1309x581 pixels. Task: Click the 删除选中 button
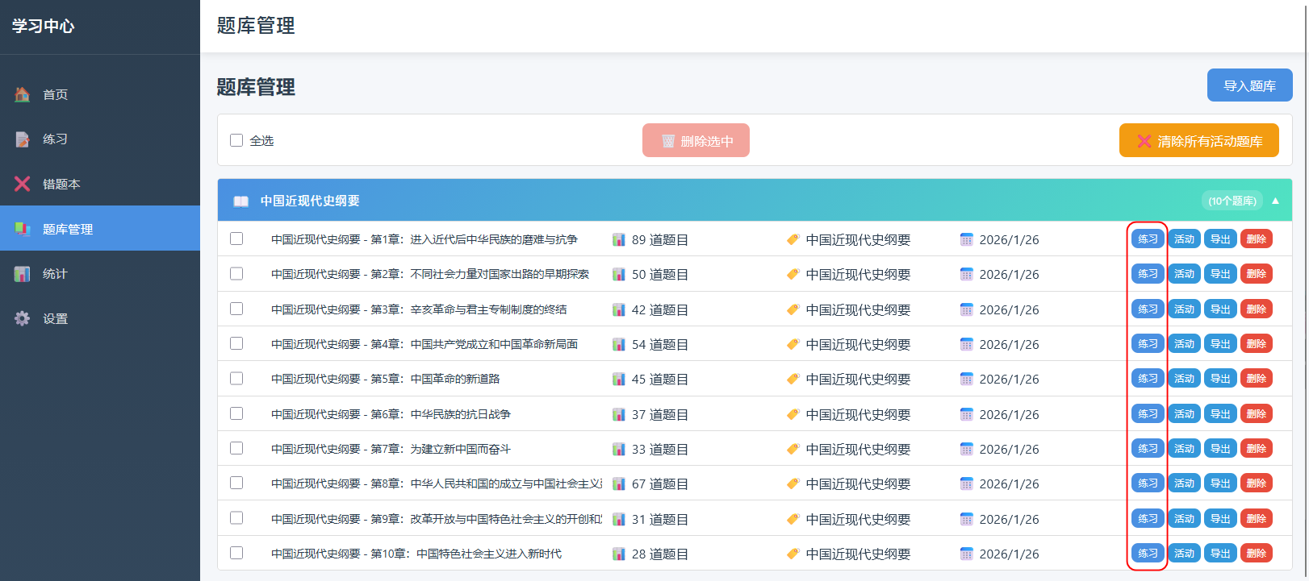[696, 140]
